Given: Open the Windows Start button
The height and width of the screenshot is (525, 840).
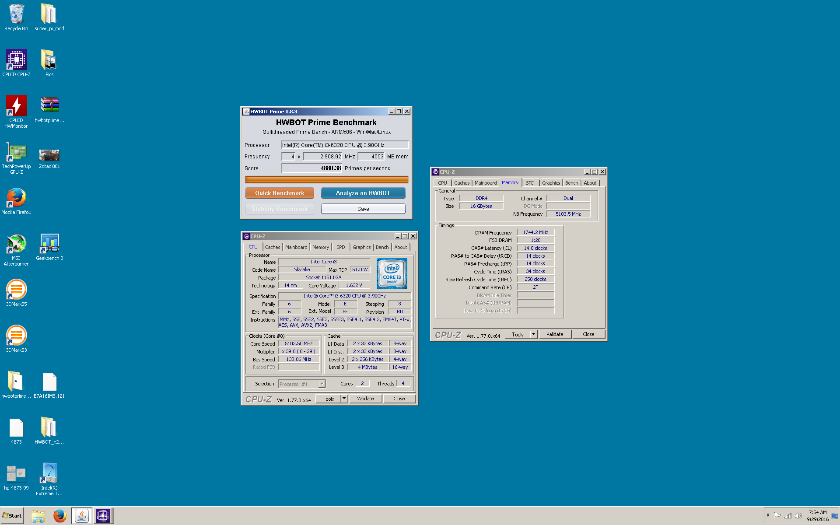Looking at the screenshot, I should click(x=12, y=516).
